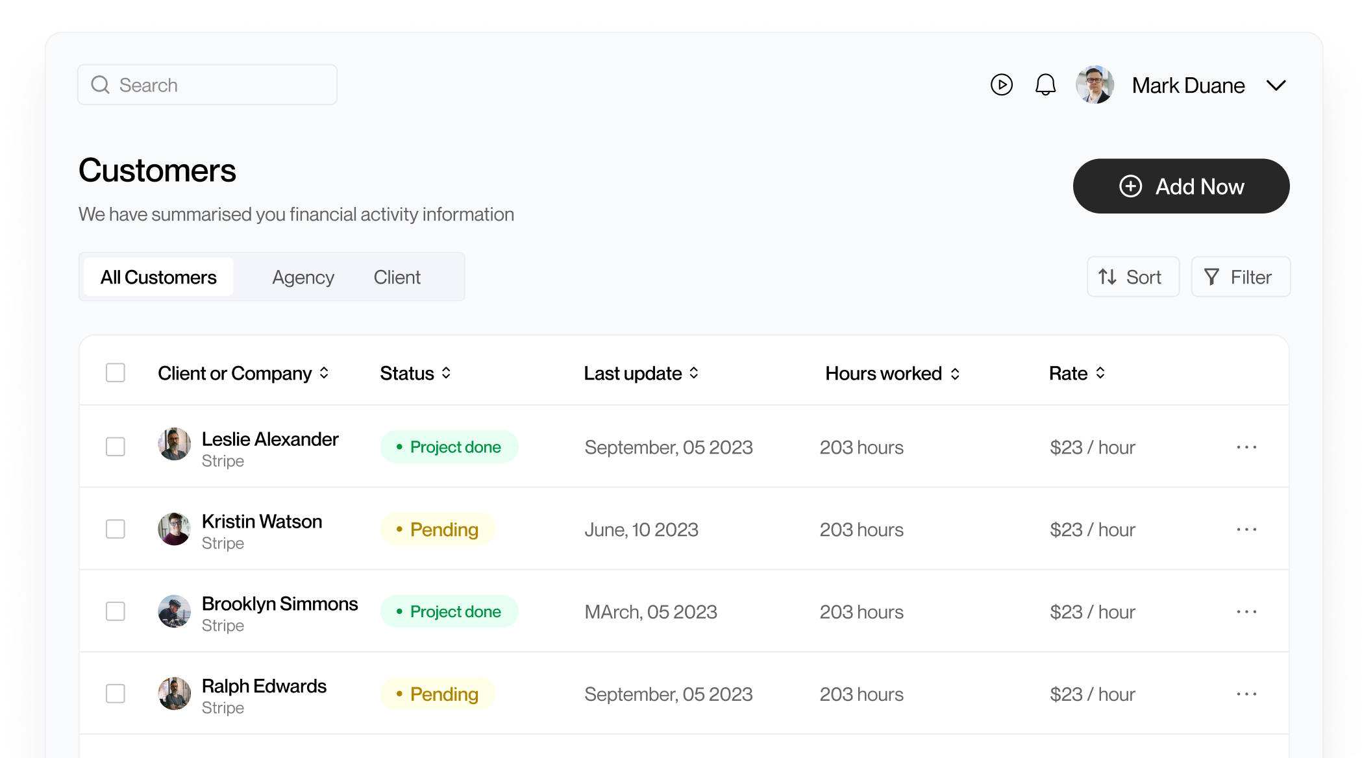The image size is (1362, 758).
Task: Check the Leslie Alexander row checkbox
Action: click(x=116, y=447)
